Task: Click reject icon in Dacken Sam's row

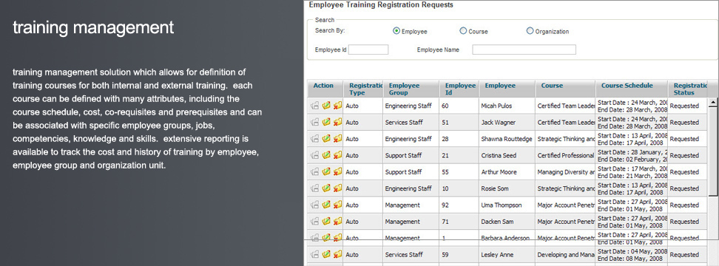Action: (337, 221)
